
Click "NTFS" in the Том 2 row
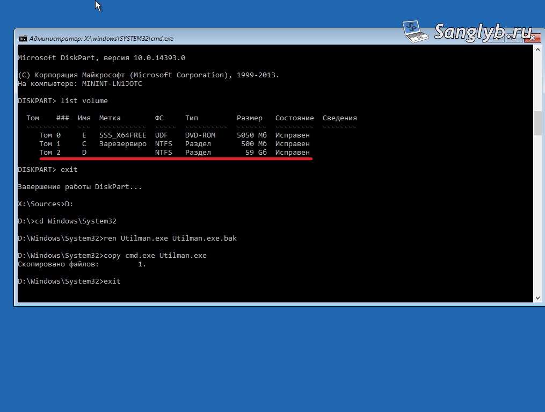point(163,152)
